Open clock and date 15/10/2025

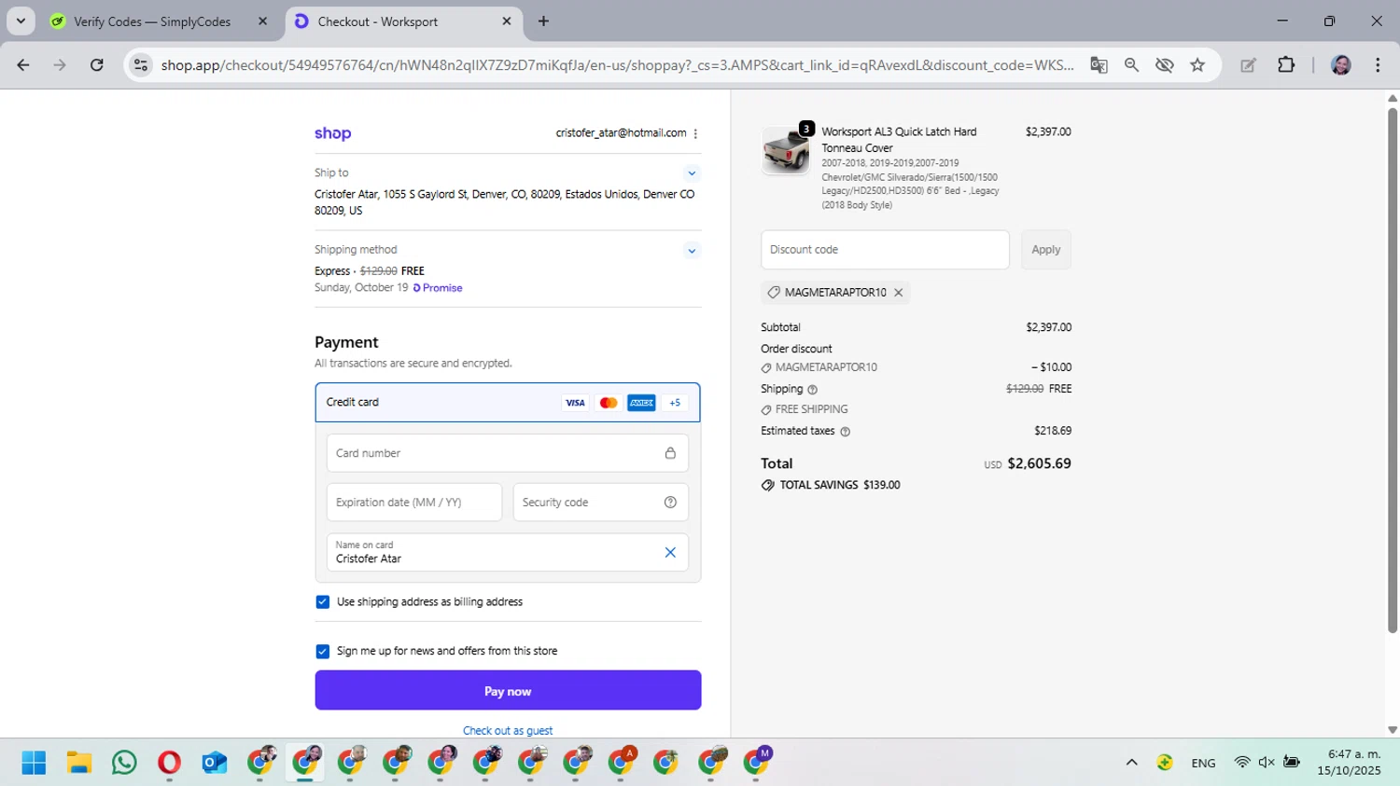coord(1349,763)
